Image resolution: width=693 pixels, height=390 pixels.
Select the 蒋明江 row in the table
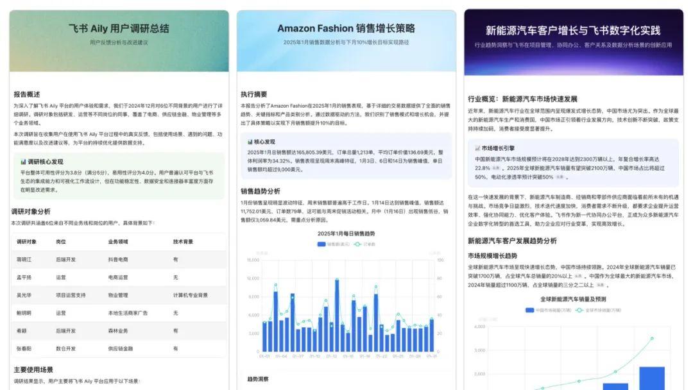119,260
